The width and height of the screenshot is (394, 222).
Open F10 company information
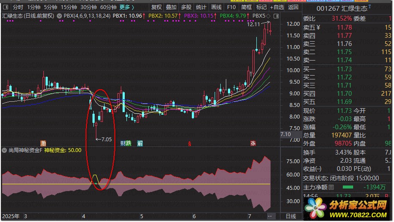coord(231,7)
